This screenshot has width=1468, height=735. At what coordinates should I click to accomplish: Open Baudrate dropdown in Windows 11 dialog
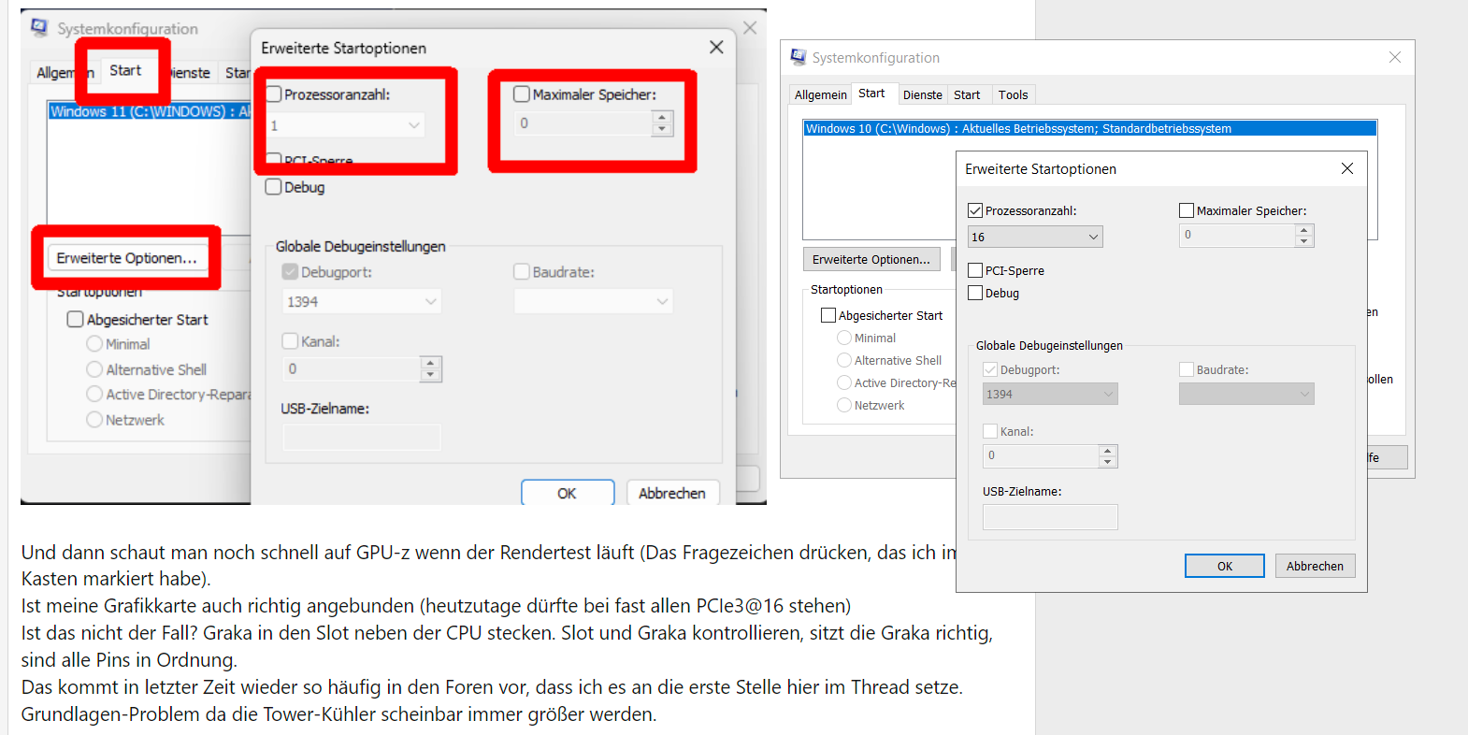(x=593, y=301)
